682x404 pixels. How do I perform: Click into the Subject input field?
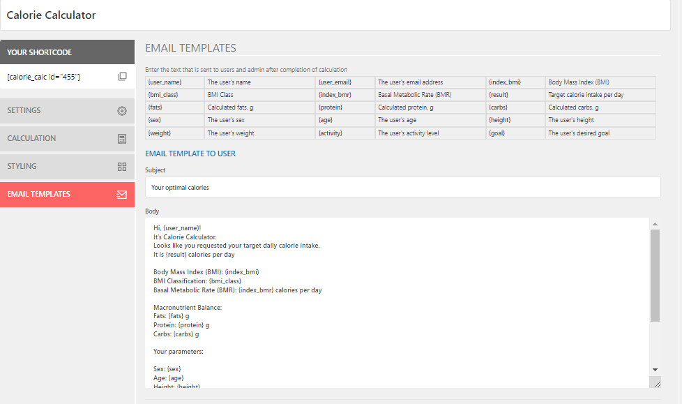click(x=403, y=187)
